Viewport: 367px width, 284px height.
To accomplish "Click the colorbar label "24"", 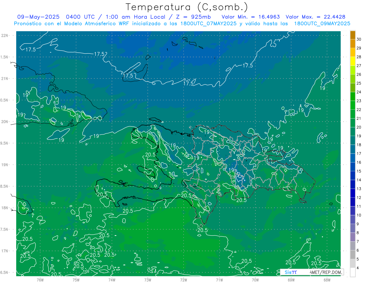I will pos(359,92).
